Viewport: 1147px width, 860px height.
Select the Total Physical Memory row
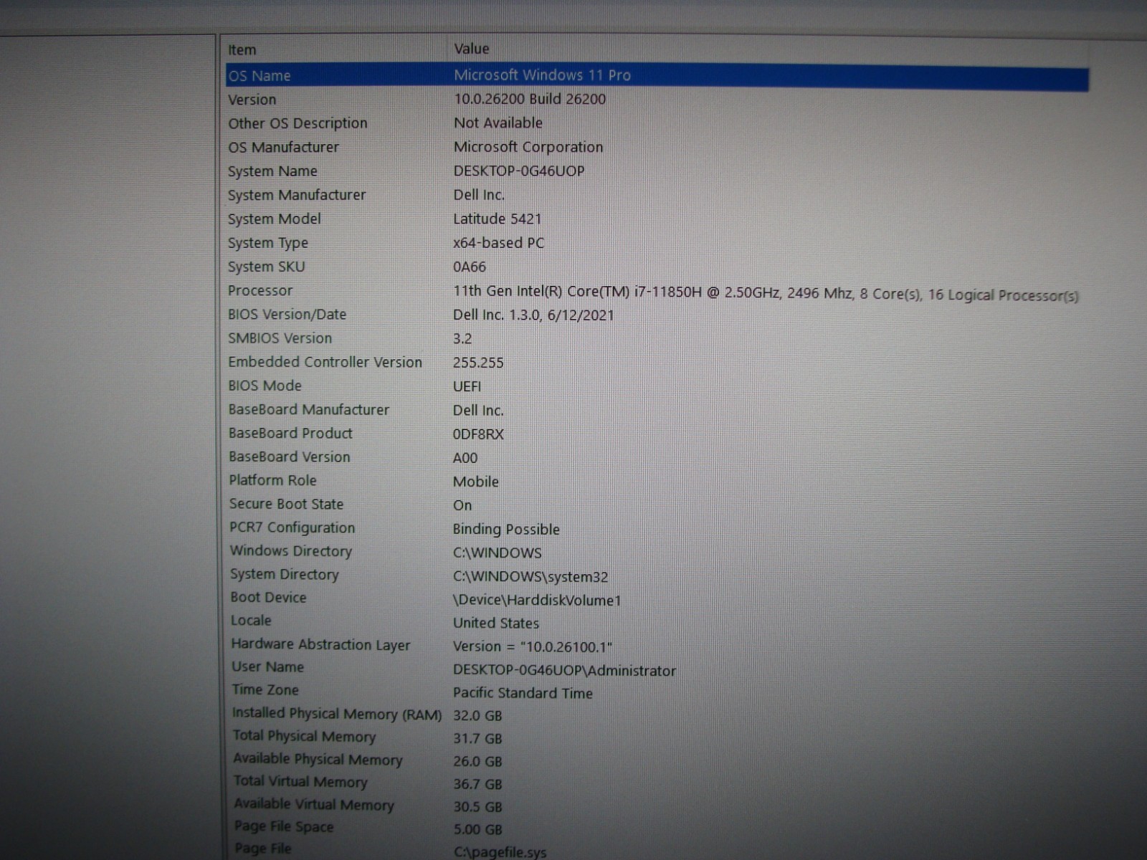coord(304,736)
